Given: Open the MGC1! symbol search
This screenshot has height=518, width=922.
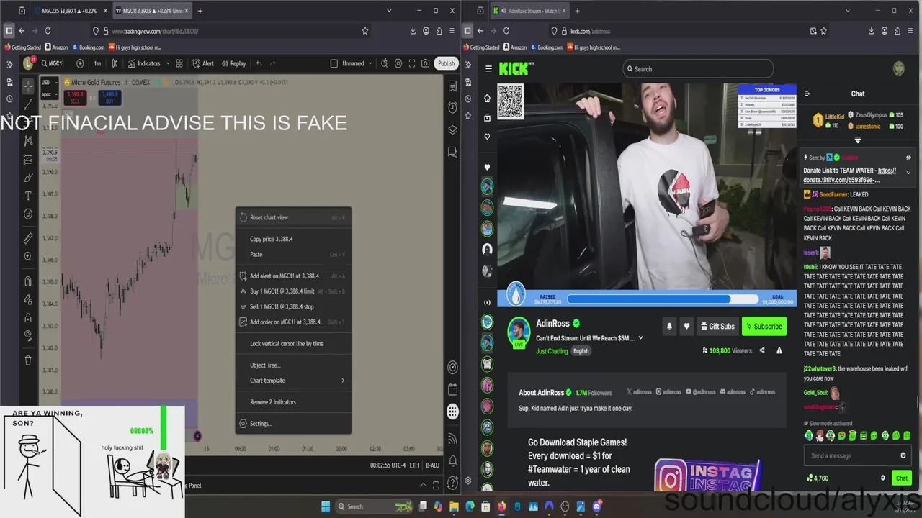Looking at the screenshot, I should tap(52, 63).
